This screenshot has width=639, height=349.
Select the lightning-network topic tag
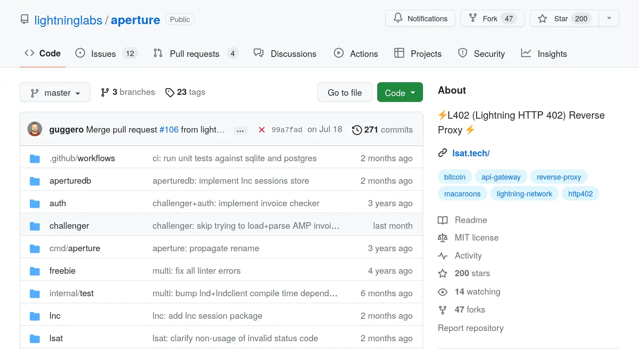(524, 194)
